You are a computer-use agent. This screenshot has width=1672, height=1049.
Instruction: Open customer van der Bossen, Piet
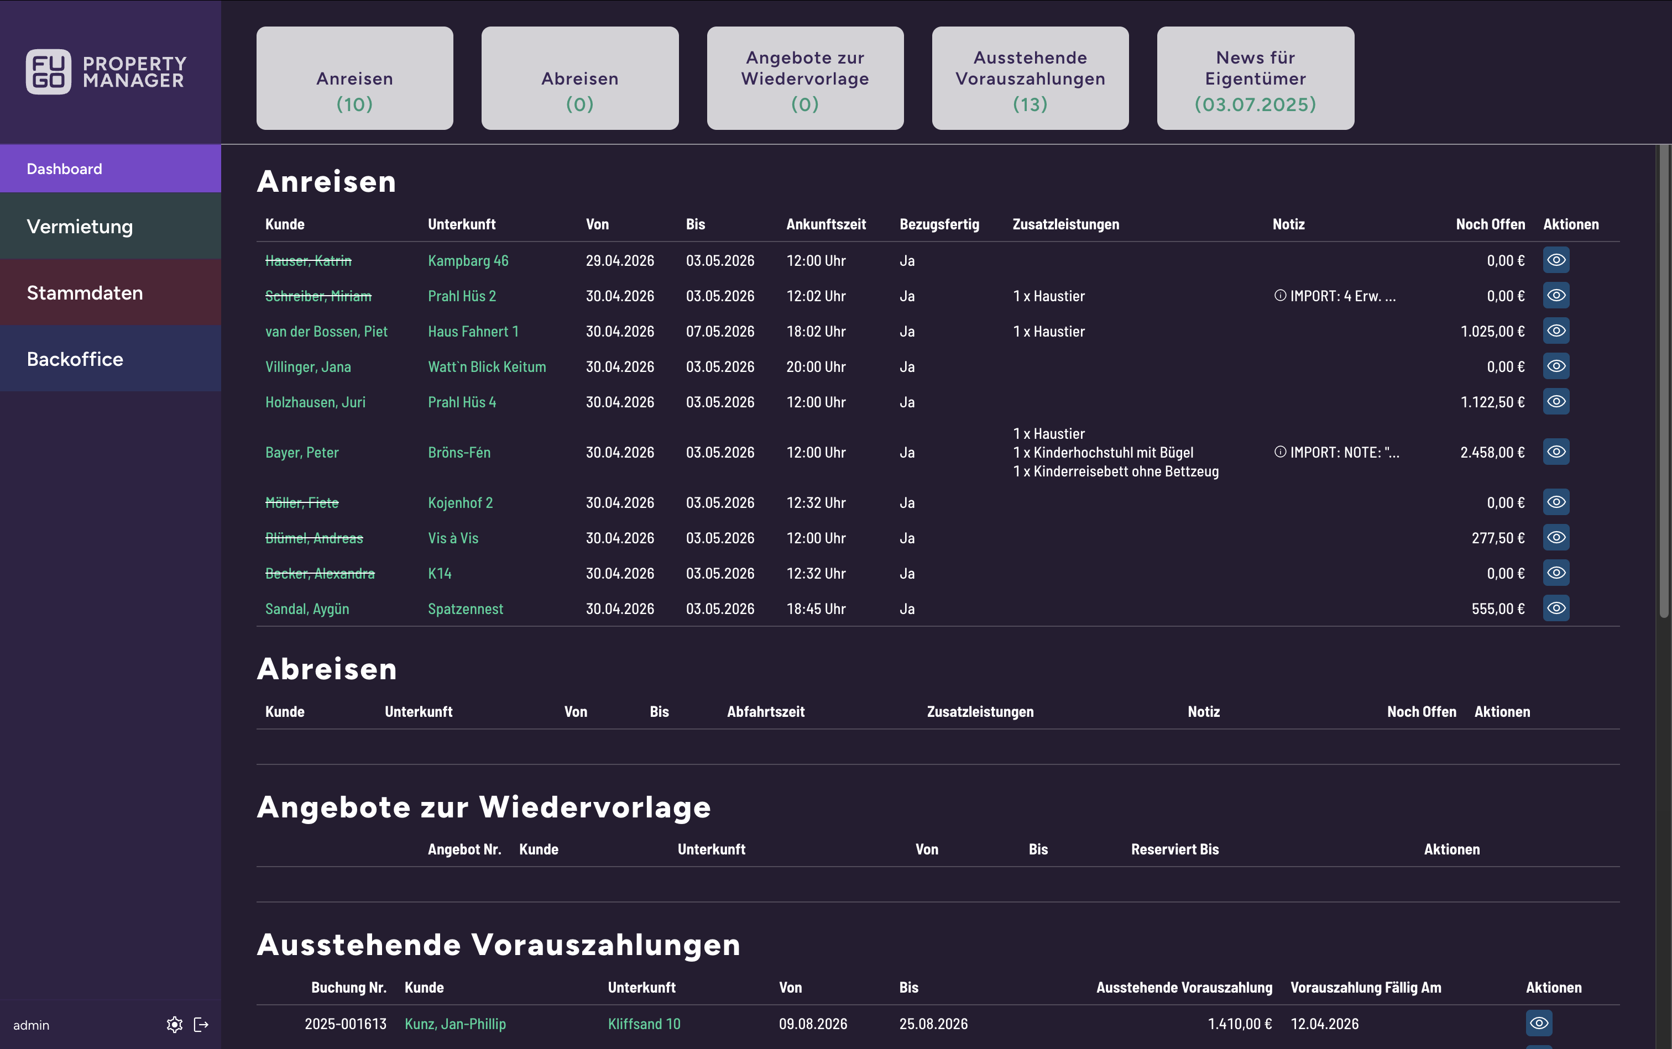tap(326, 332)
